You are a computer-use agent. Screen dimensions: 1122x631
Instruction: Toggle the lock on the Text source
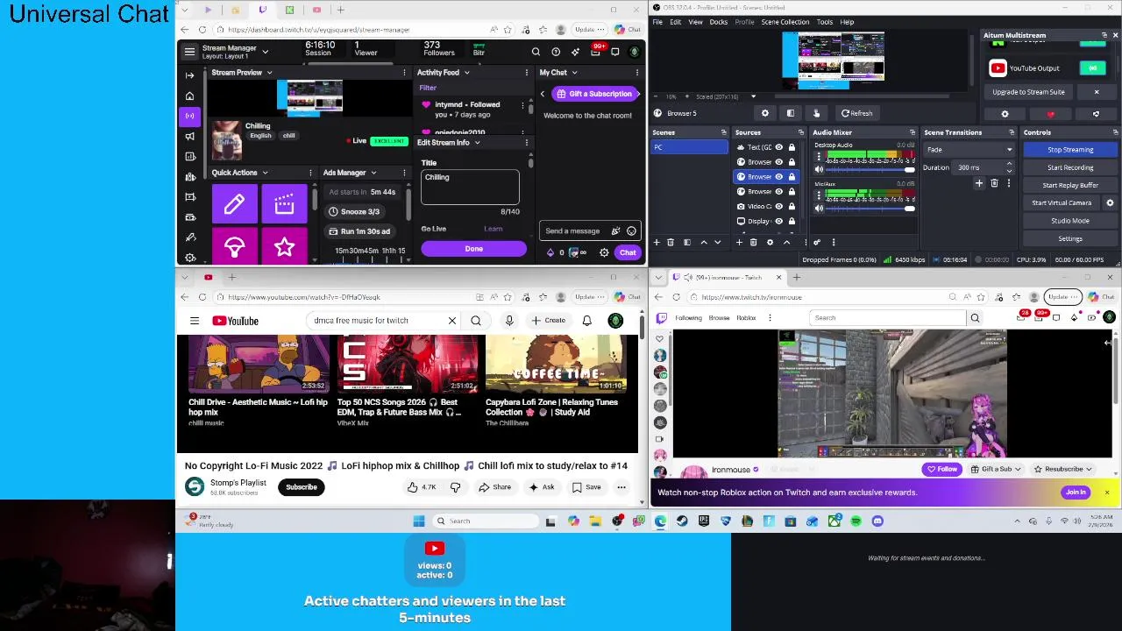[792, 147]
